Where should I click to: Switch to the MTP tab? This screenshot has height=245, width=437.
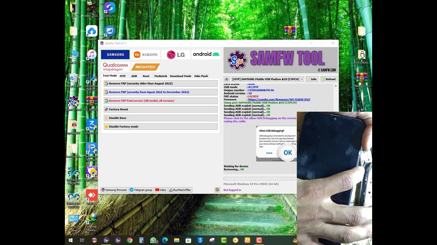coord(123,76)
